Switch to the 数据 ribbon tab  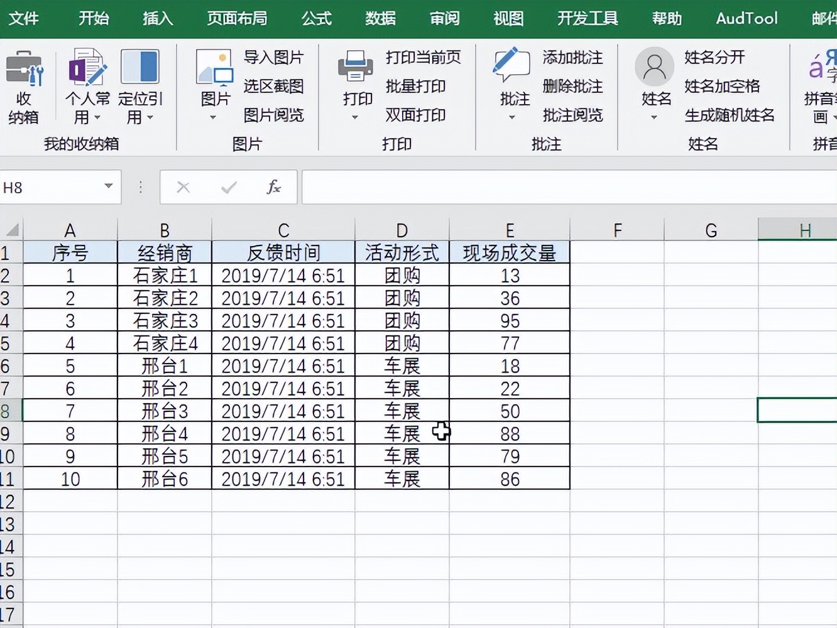(x=380, y=19)
